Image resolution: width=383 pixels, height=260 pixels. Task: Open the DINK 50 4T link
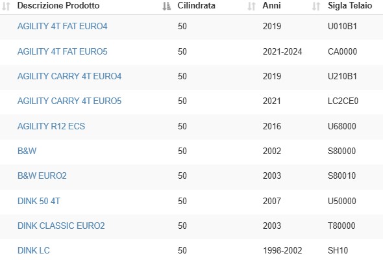38,201
